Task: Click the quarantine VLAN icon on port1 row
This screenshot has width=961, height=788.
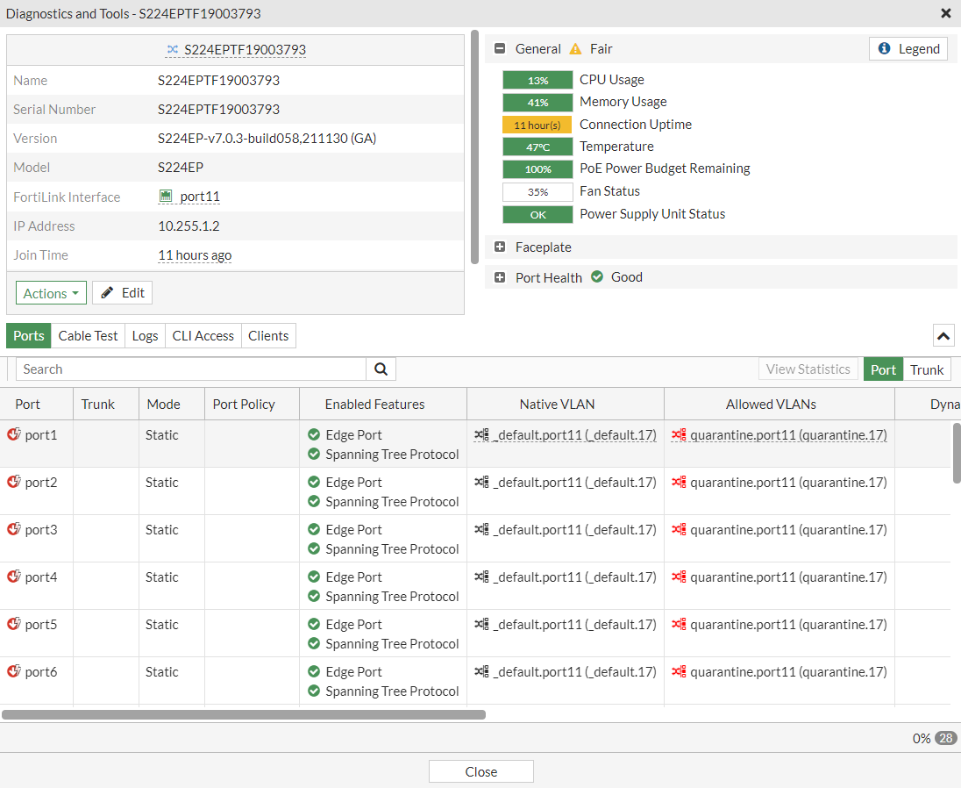Action: [x=680, y=434]
